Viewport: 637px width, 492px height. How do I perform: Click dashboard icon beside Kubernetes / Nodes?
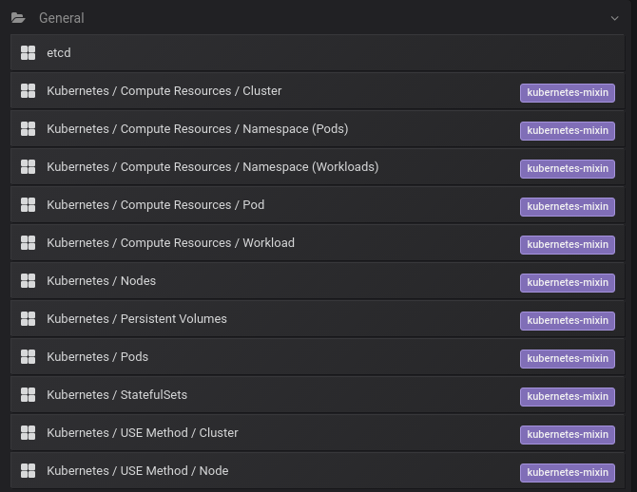(x=28, y=281)
